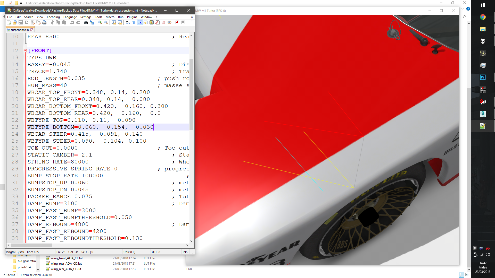Viewport: 495px width, 278px height.
Task: Click the user defined language icon
Action: tap(146, 22)
